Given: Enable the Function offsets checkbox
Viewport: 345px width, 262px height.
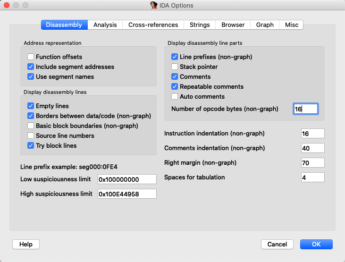Looking at the screenshot, I should click(x=31, y=57).
